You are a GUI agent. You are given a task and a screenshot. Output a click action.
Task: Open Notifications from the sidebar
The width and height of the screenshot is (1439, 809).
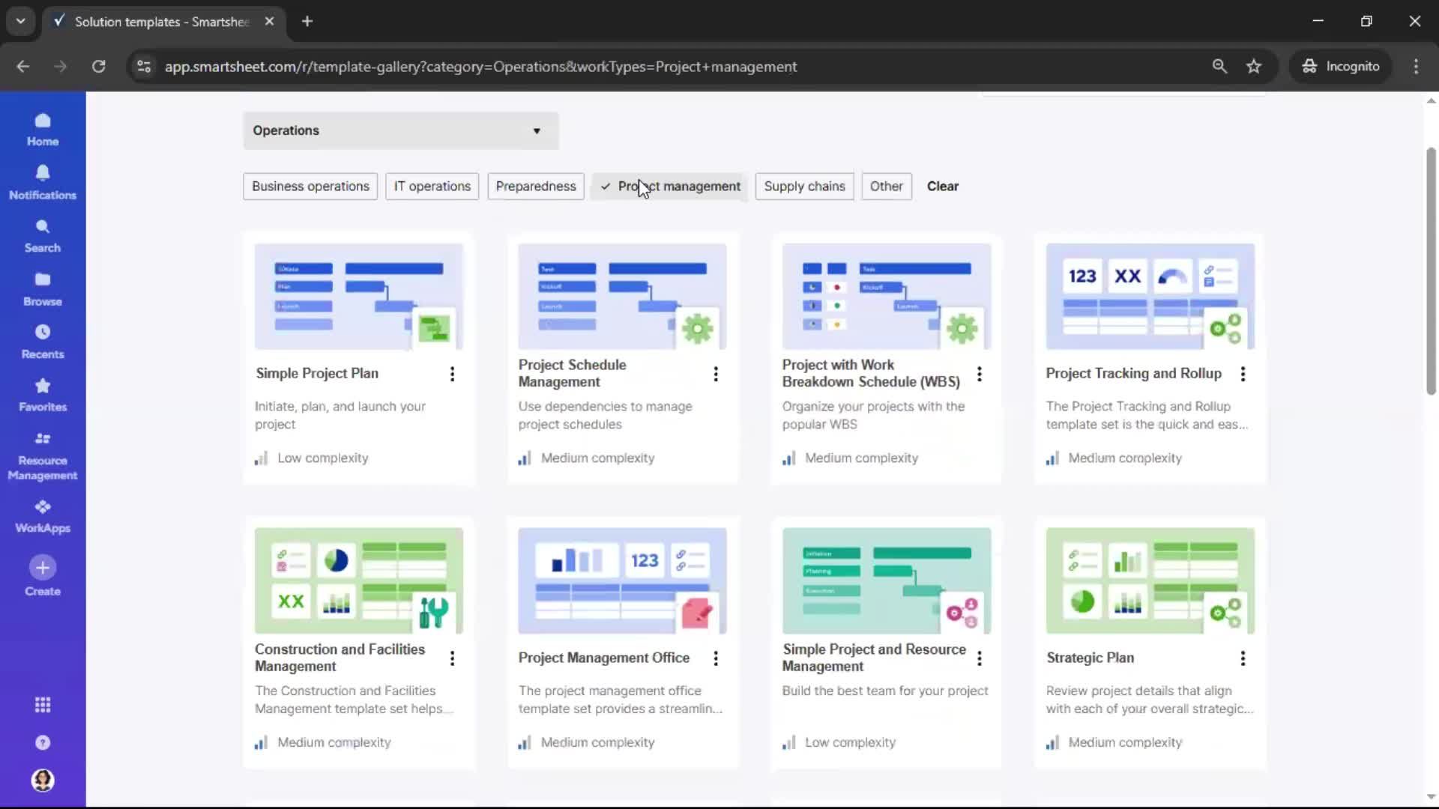click(42, 181)
